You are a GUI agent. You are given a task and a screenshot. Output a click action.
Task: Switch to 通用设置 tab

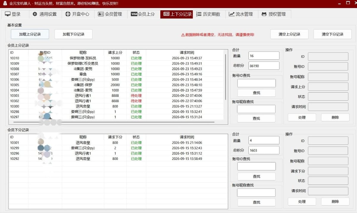[x=45, y=14]
